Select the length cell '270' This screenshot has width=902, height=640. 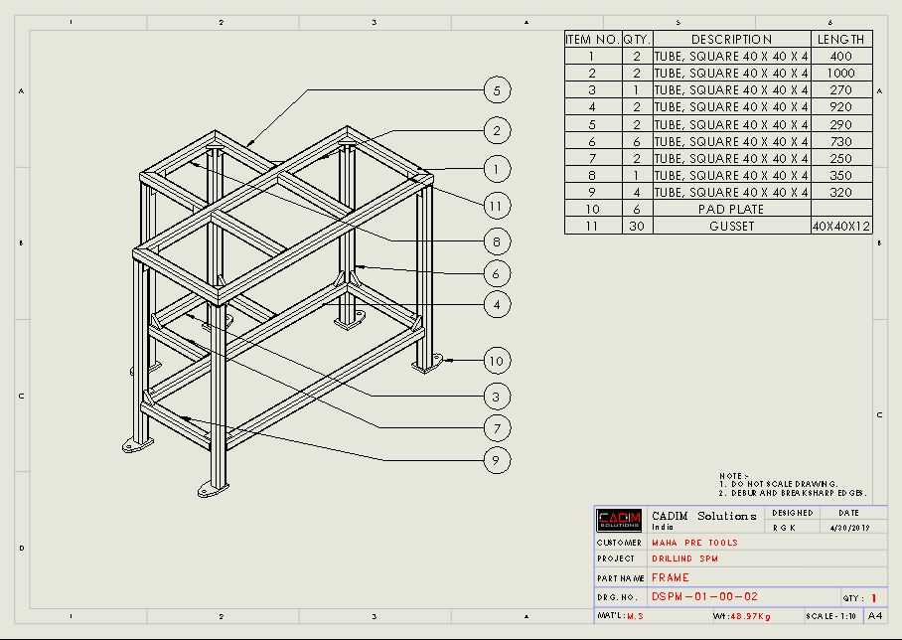point(841,90)
